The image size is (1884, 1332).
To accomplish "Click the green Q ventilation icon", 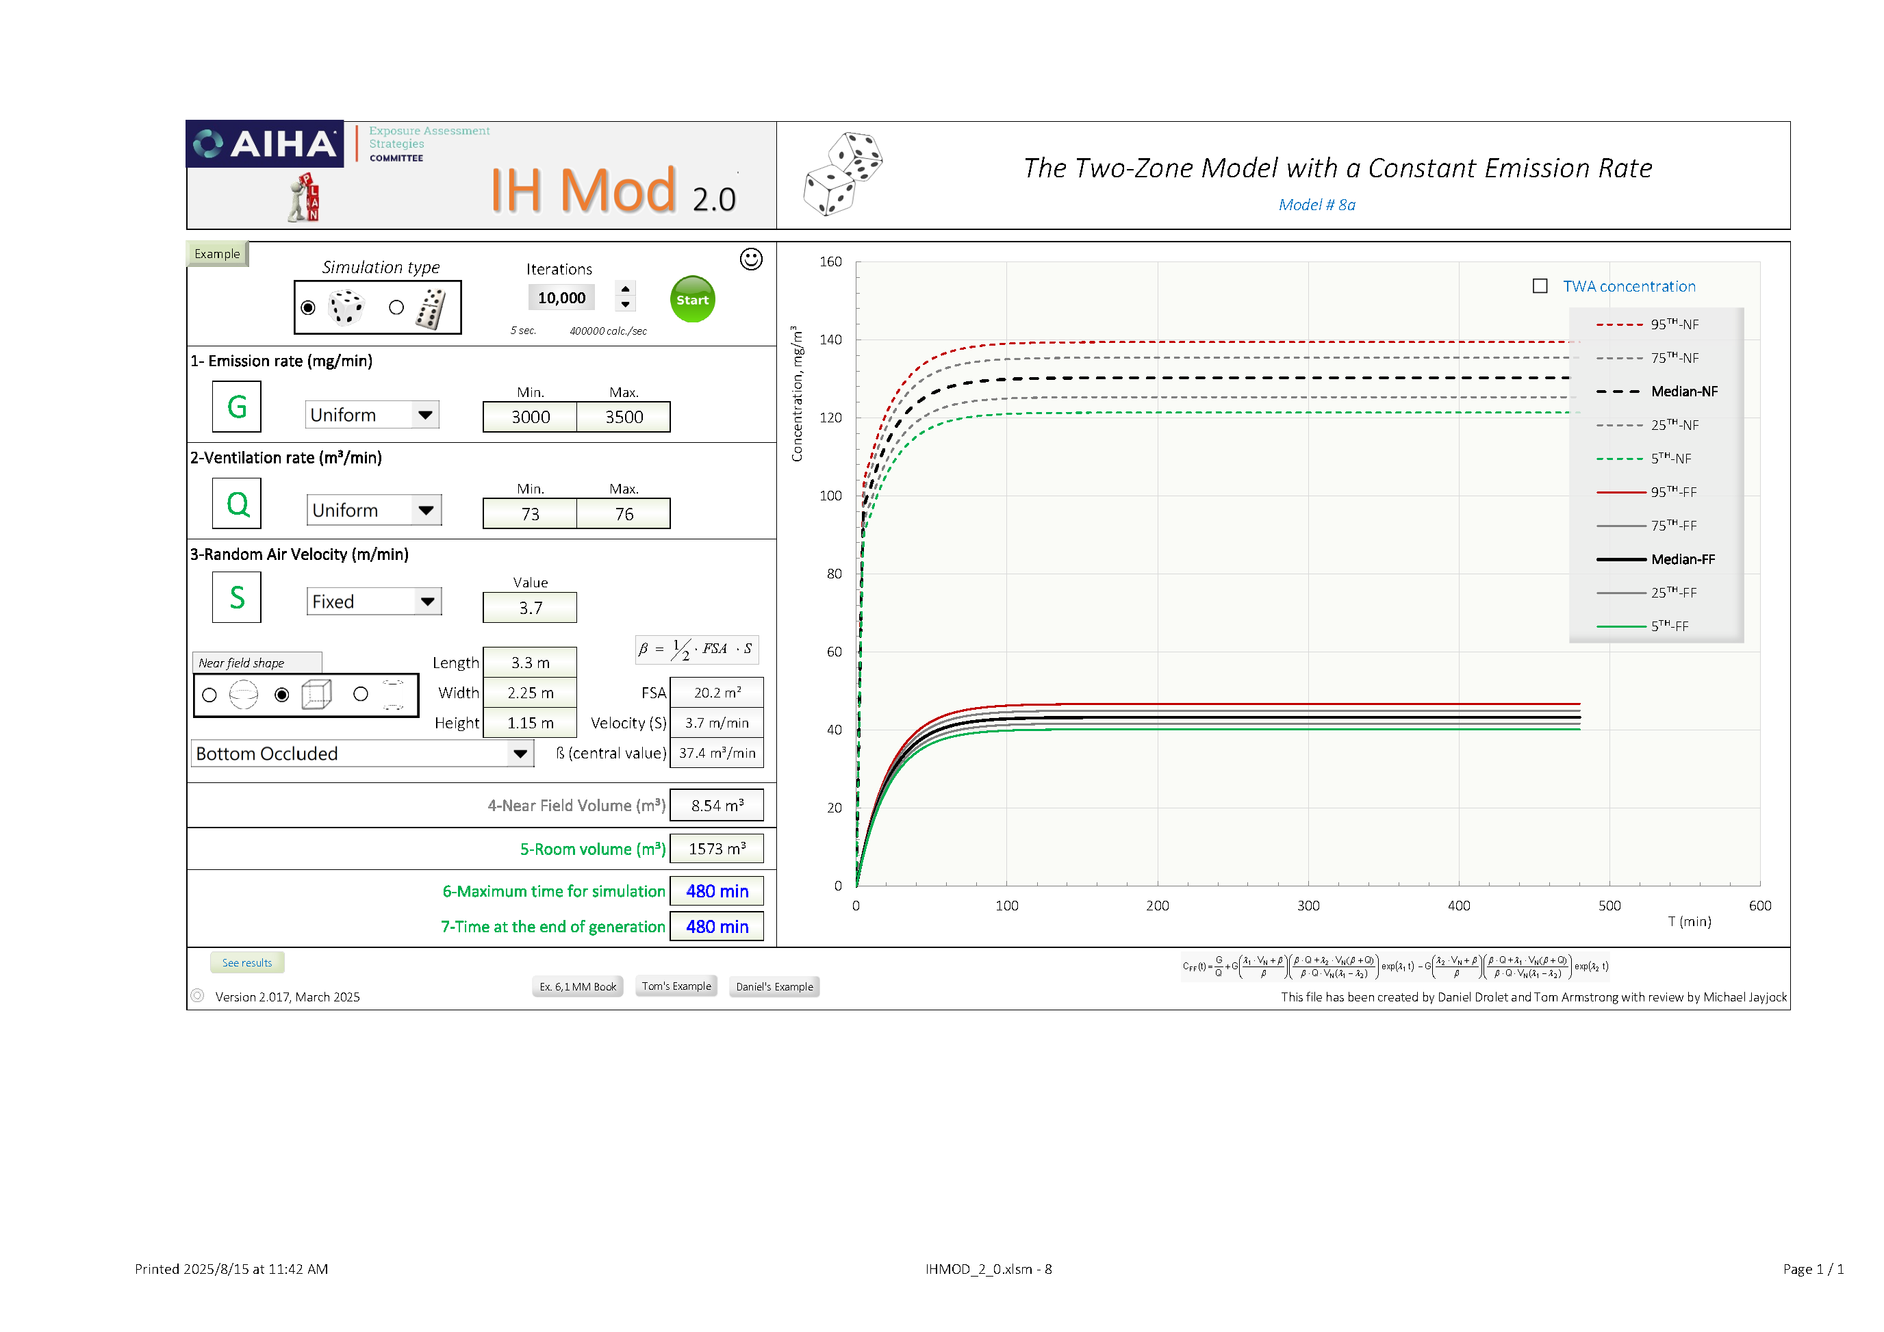I will 236,504.
